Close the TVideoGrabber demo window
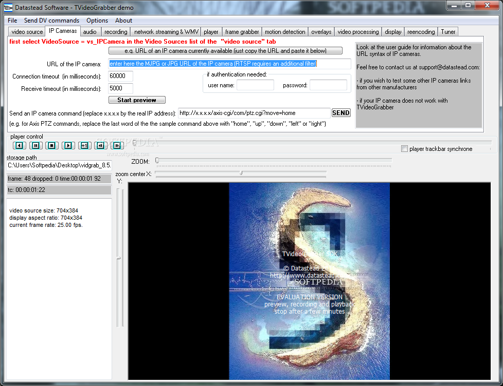 tap(487, 5)
